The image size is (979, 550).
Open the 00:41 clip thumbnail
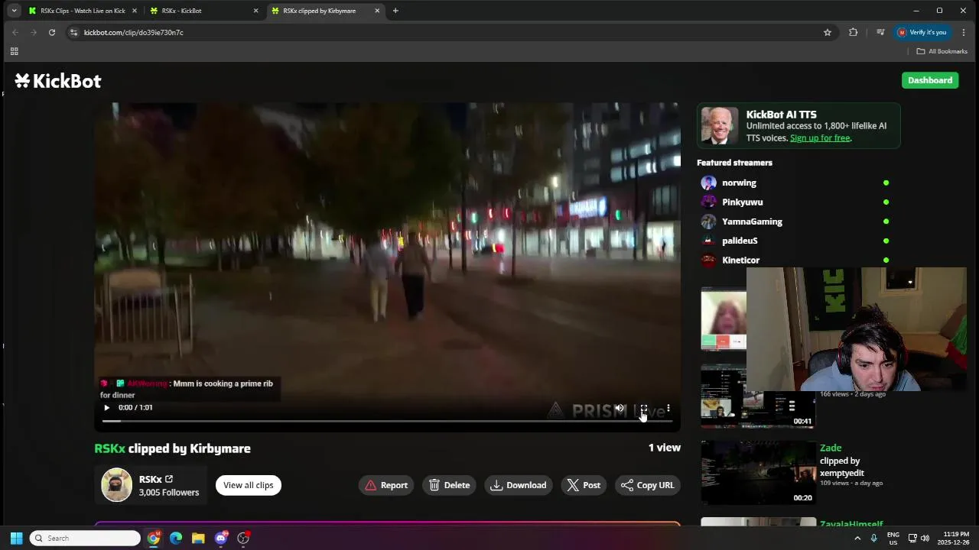pyautogui.click(x=758, y=396)
